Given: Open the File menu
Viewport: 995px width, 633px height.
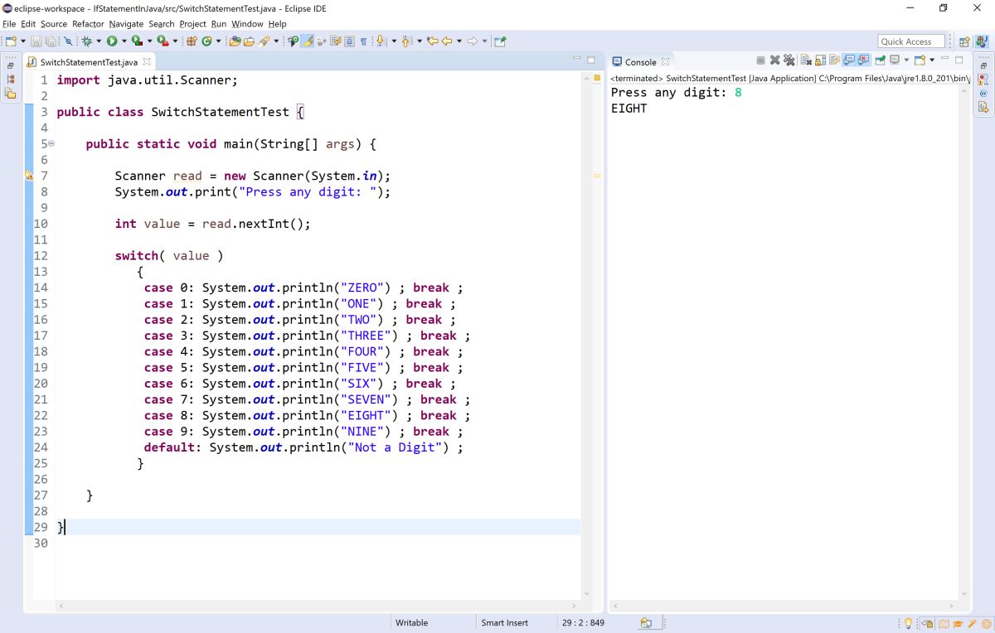Looking at the screenshot, I should 8,24.
